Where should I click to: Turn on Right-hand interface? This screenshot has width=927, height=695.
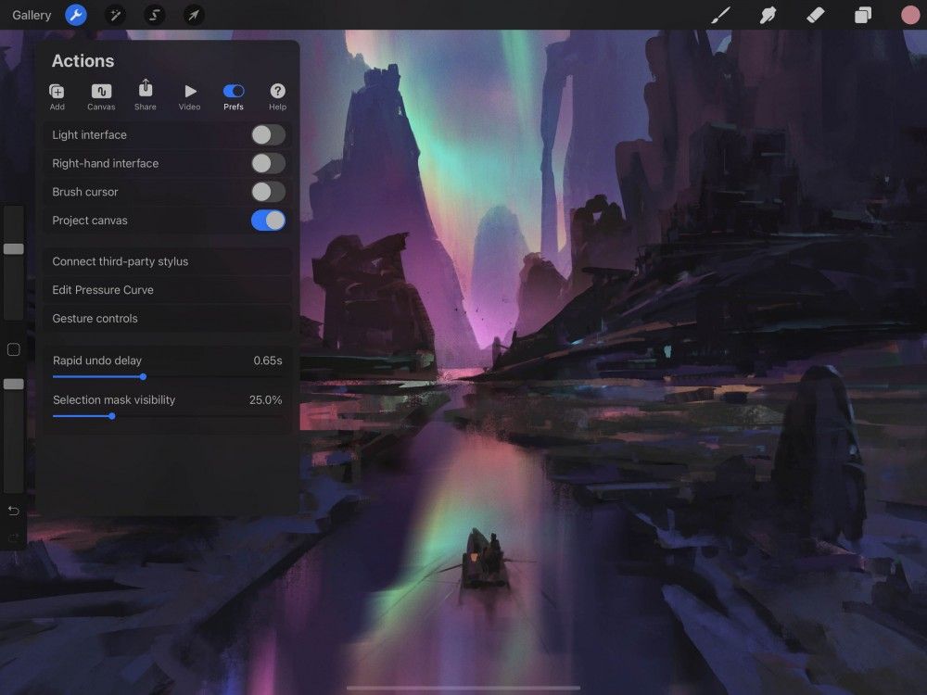tap(268, 163)
